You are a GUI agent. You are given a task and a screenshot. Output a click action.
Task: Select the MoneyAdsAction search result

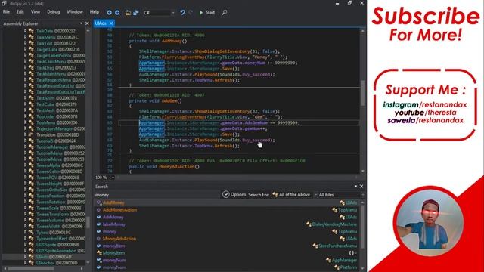[x=227, y=239]
